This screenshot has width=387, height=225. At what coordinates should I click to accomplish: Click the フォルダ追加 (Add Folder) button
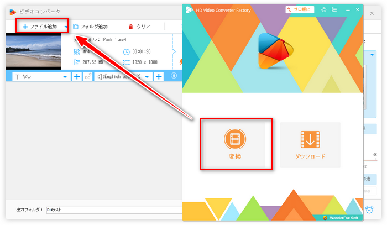coord(90,27)
